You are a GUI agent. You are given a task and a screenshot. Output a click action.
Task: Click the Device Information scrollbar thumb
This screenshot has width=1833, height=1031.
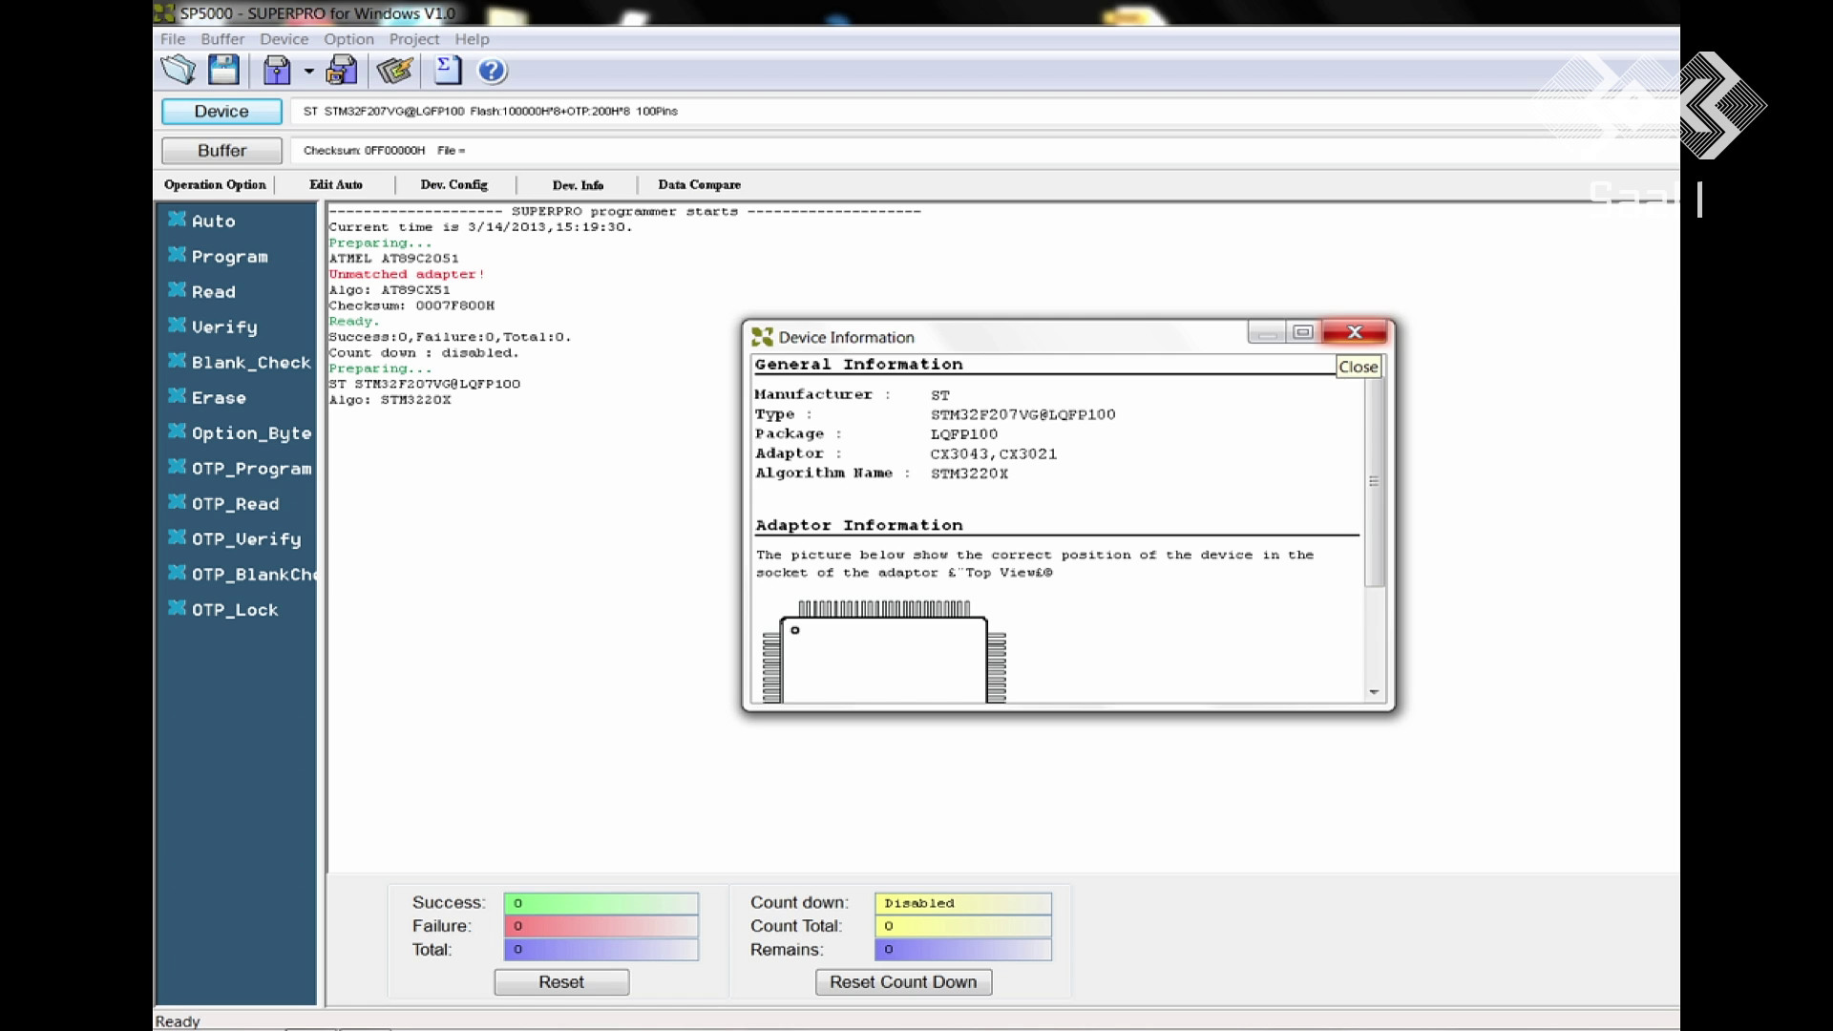click(1374, 480)
